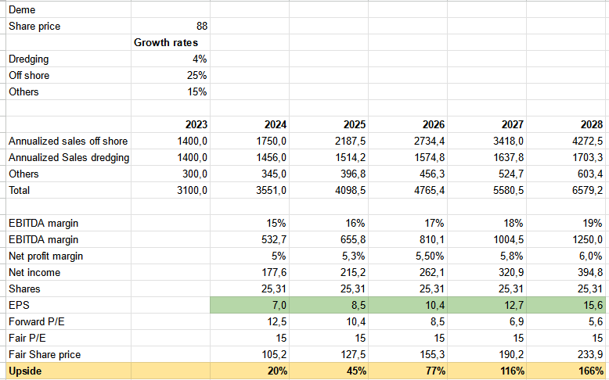Select the 2027 Upside cell showing 116%
The height and width of the screenshot is (380, 609).
(487, 371)
